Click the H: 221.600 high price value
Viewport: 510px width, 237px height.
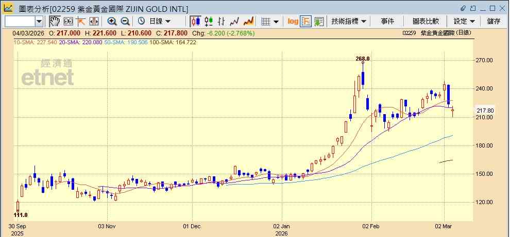tap(101, 33)
